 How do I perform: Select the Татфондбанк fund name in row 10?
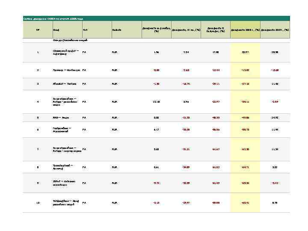click(66, 203)
